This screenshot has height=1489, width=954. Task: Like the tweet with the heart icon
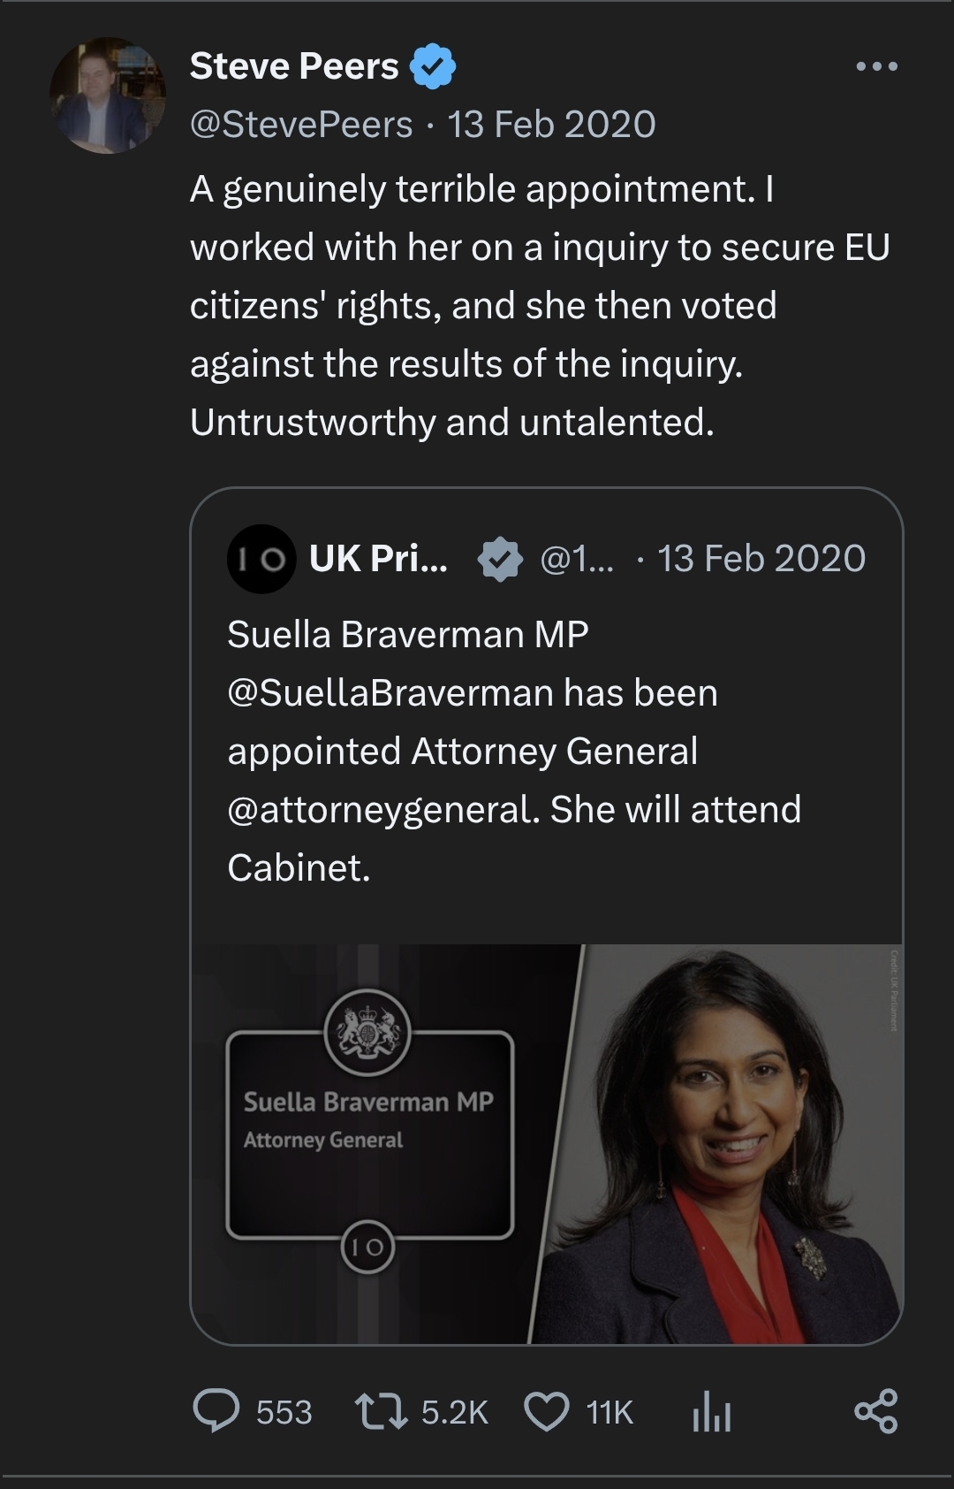click(x=547, y=1411)
